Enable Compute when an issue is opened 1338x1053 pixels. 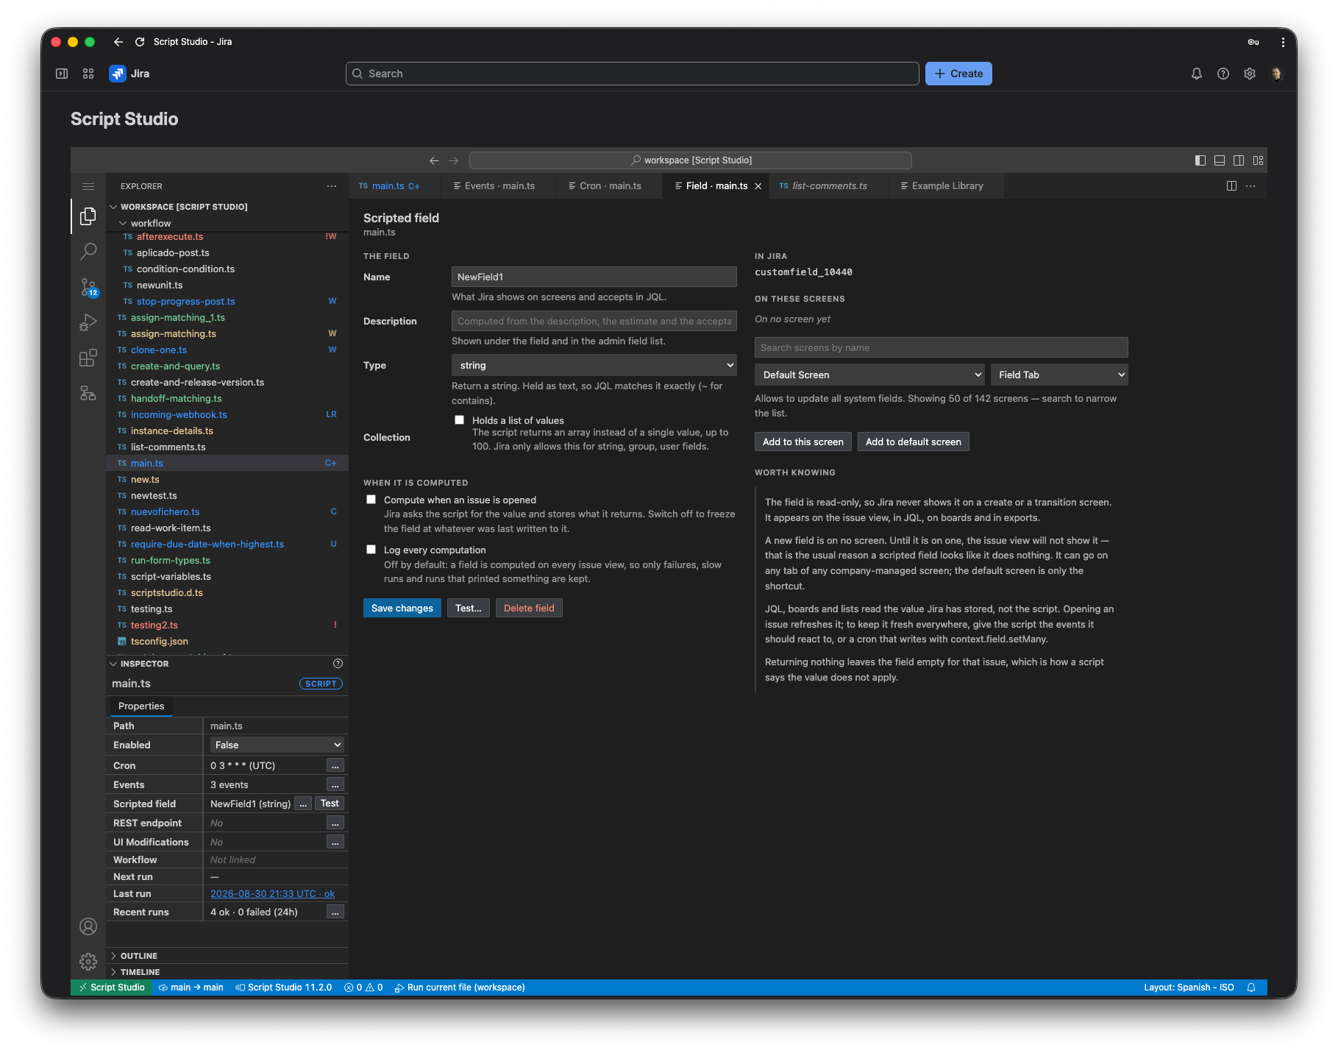click(x=371, y=500)
